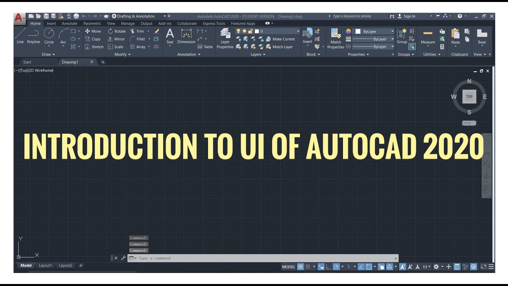Activate the Mirror command
Viewport: 508px width, 286px height.
coord(116,39)
